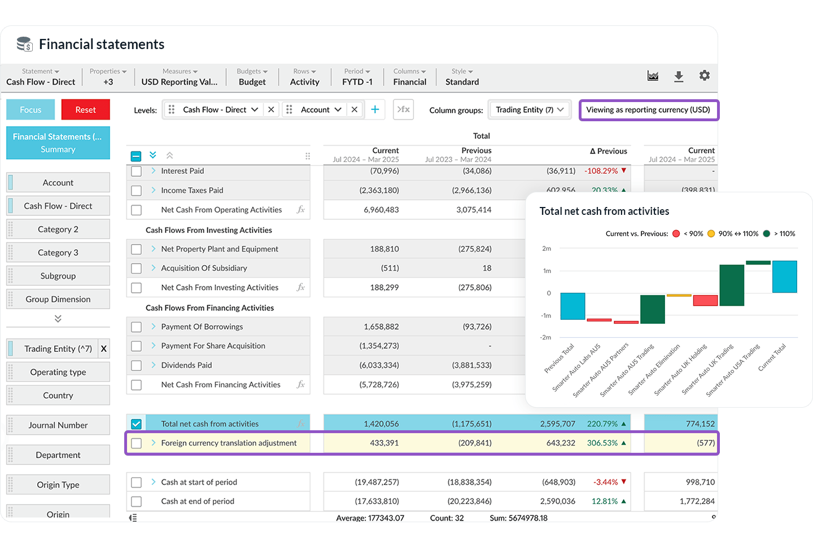Click the red dot in the waterfall chart legend
Image resolution: width=813 pixels, height=547 pixels.
pyautogui.click(x=677, y=233)
